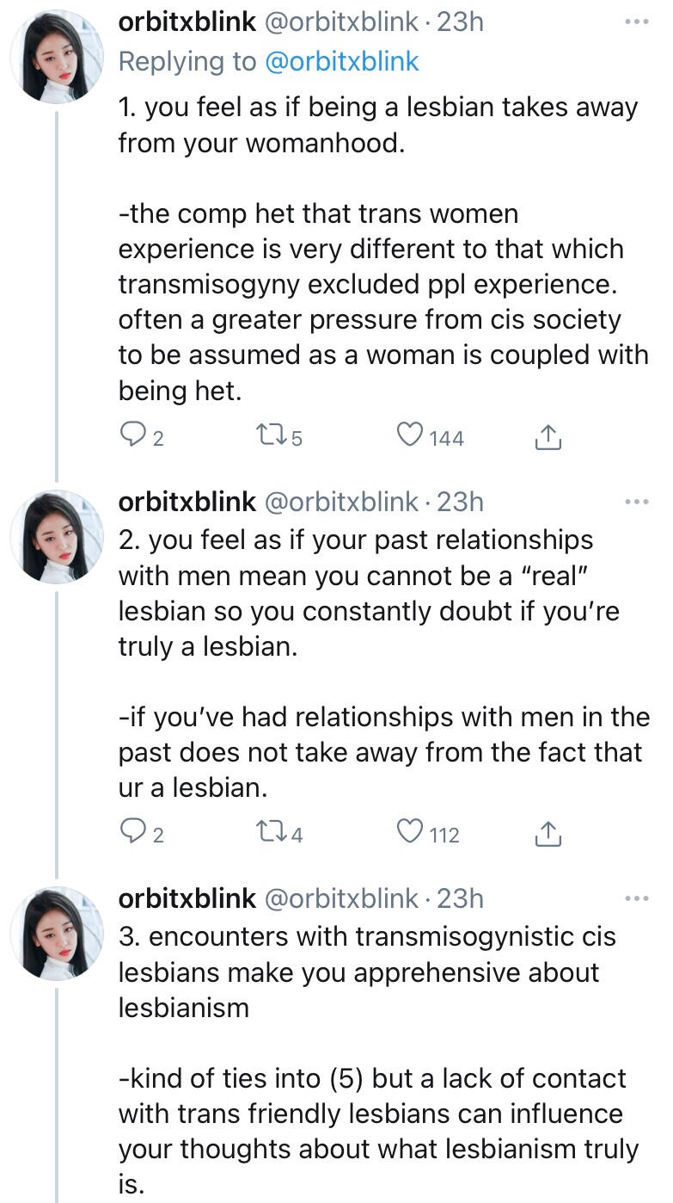Image resolution: width=673 pixels, height=1203 pixels.
Task: Reply to the first tweet about womanhood
Action: 132,437
